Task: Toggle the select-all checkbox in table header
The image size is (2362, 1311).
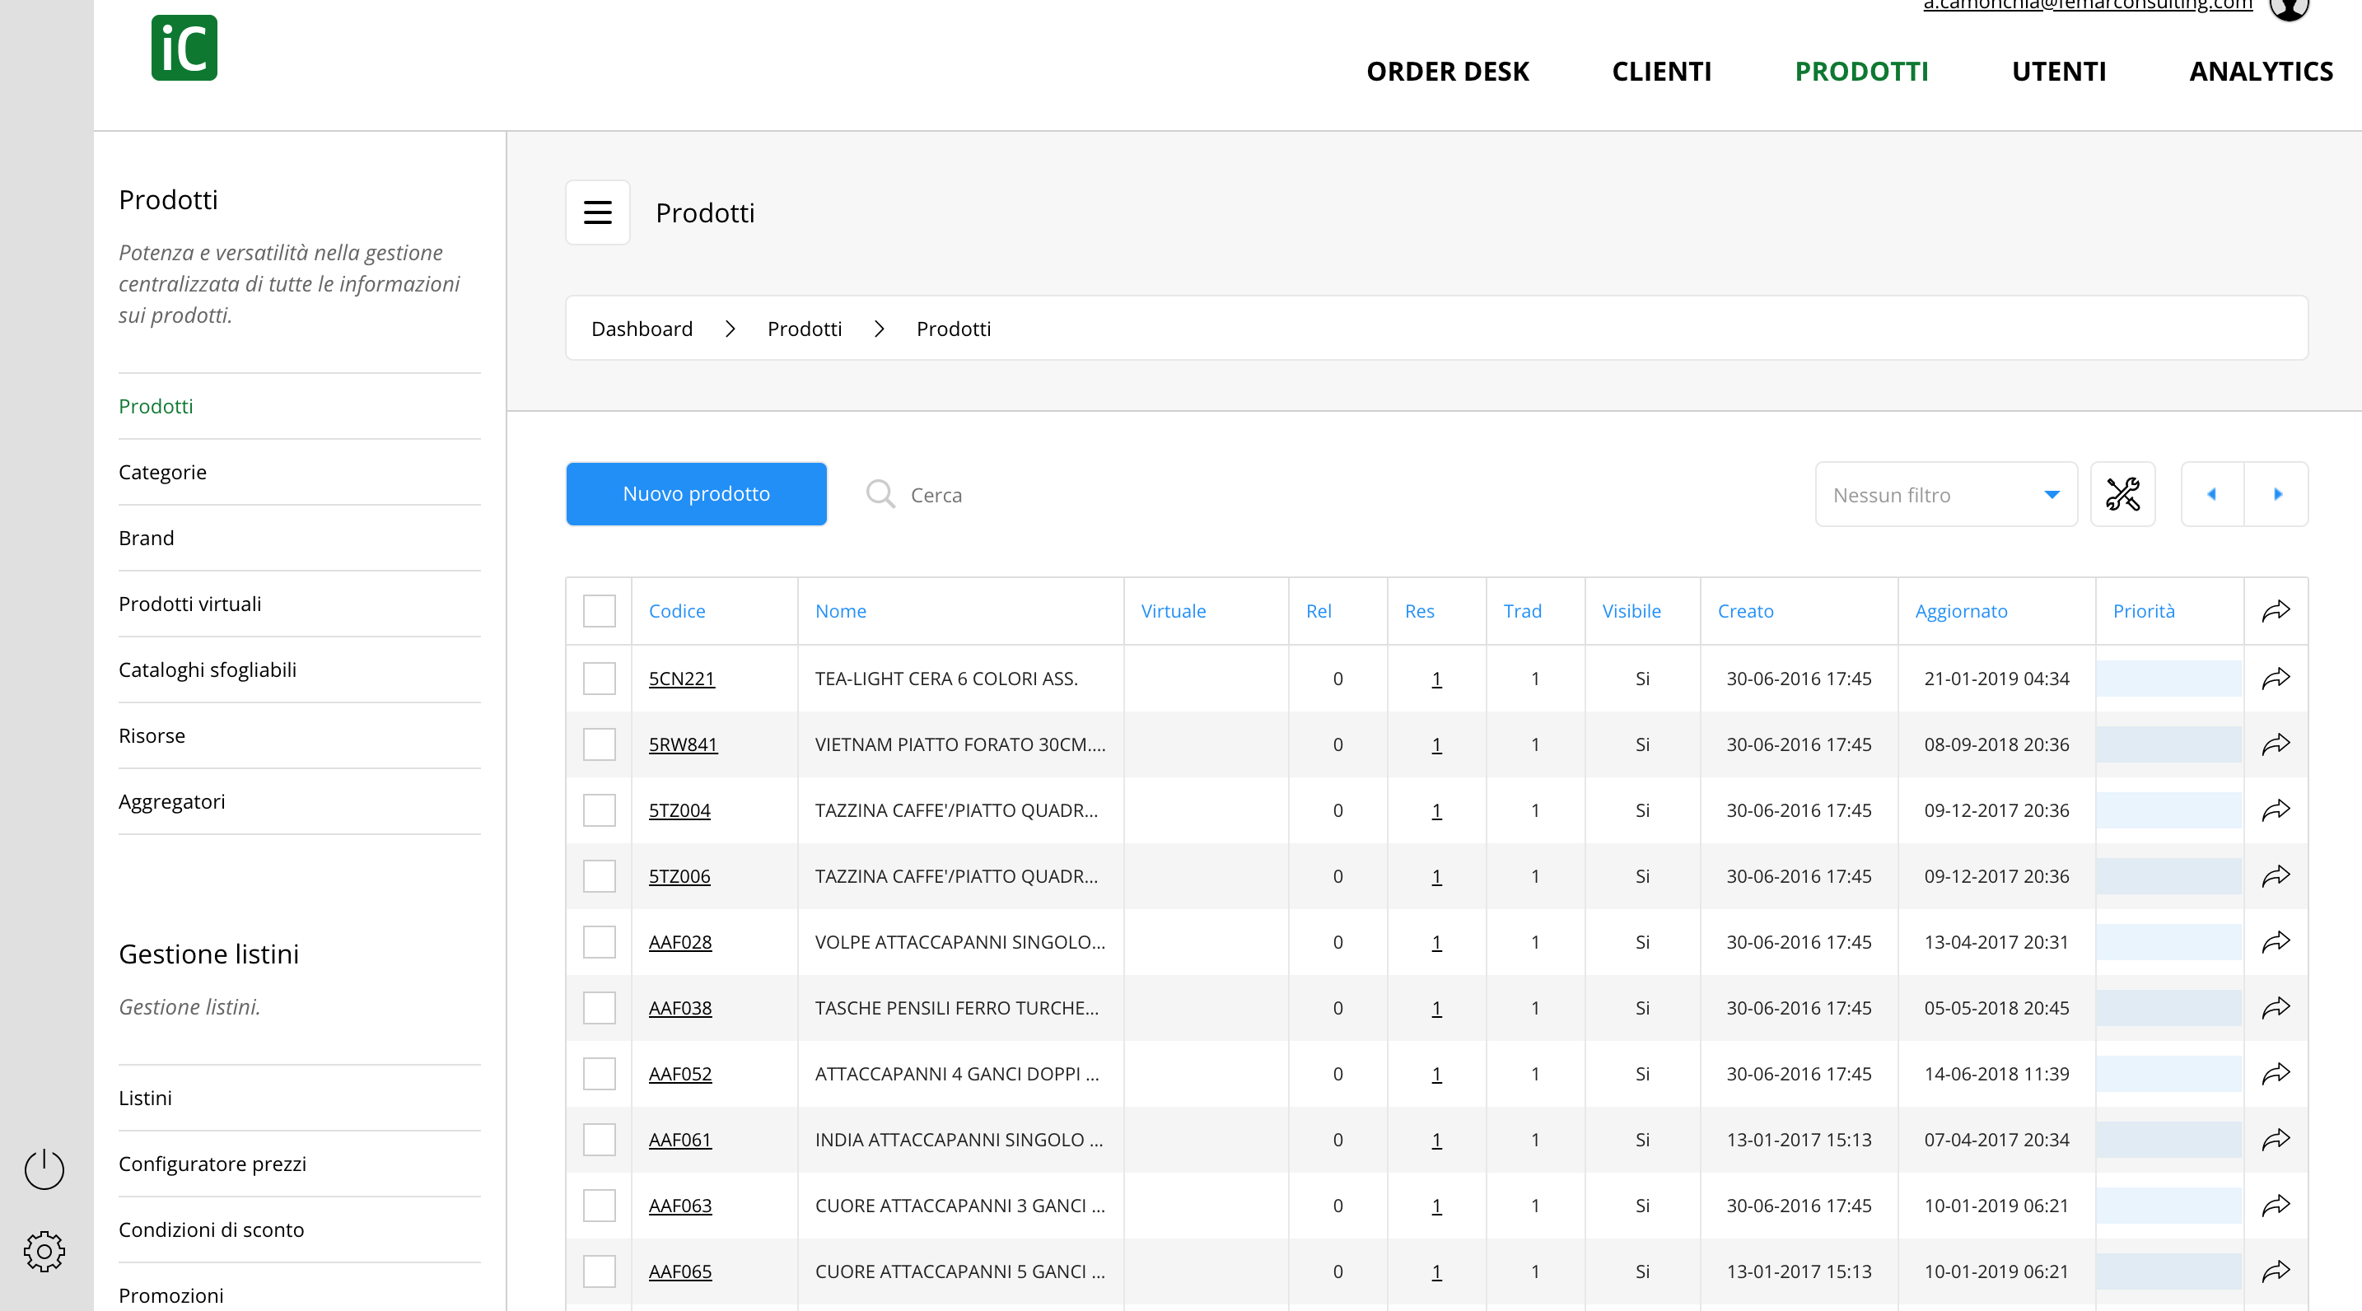Action: [600, 610]
